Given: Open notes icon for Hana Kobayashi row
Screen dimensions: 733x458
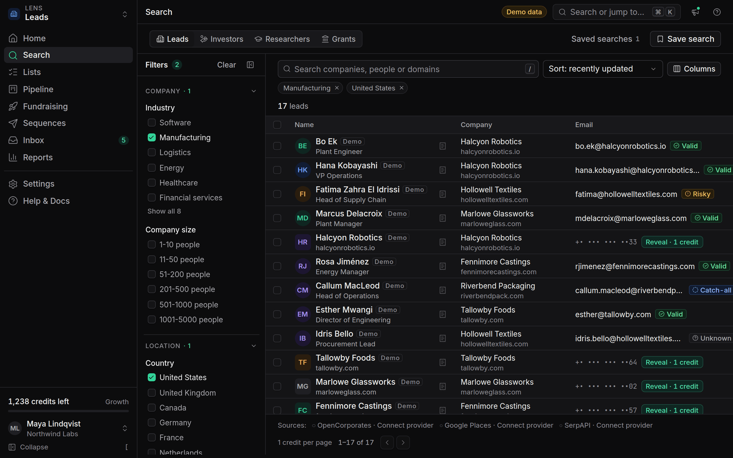Looking at the screenshot, I should 443,170.
